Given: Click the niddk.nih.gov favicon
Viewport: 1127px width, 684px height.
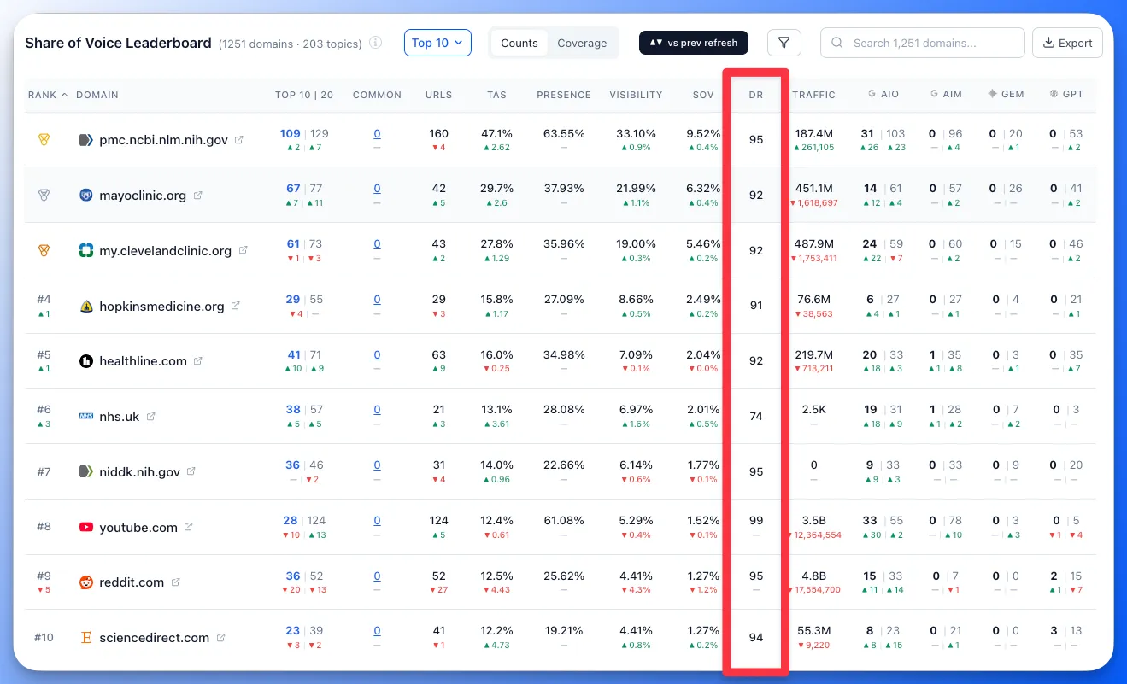Looking at the screenshot, I should (85, 471).
